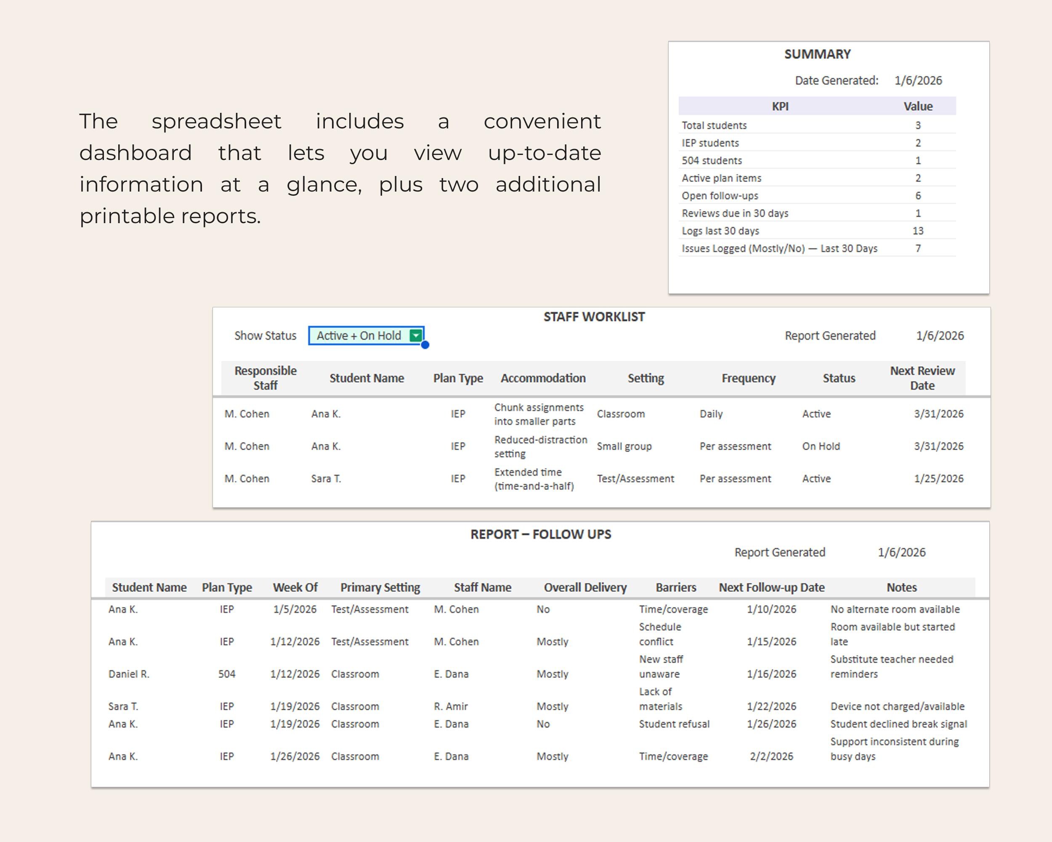Click the 'Next Review Date' column header
1052x842 pixels.
coord(922,378)
